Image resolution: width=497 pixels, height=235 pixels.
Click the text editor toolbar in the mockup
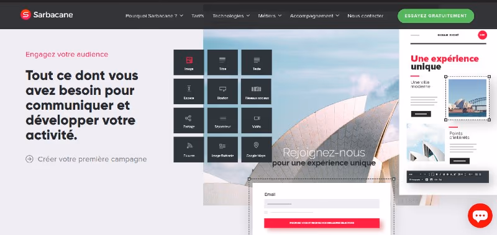[448, 177]
